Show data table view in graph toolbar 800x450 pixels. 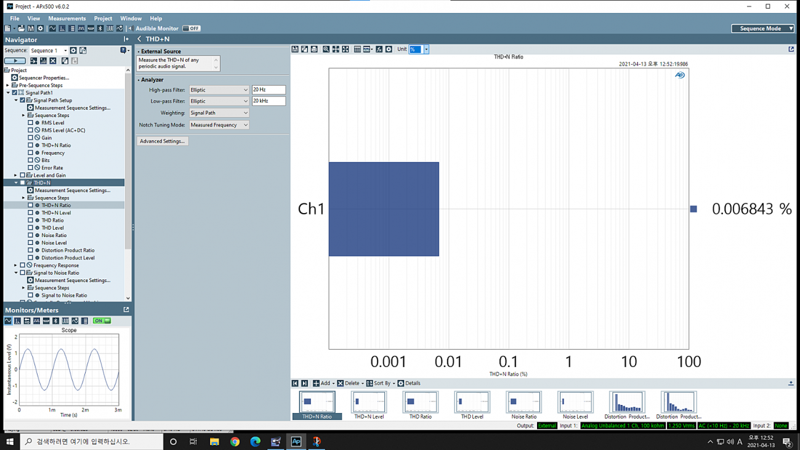pos(357,49)
